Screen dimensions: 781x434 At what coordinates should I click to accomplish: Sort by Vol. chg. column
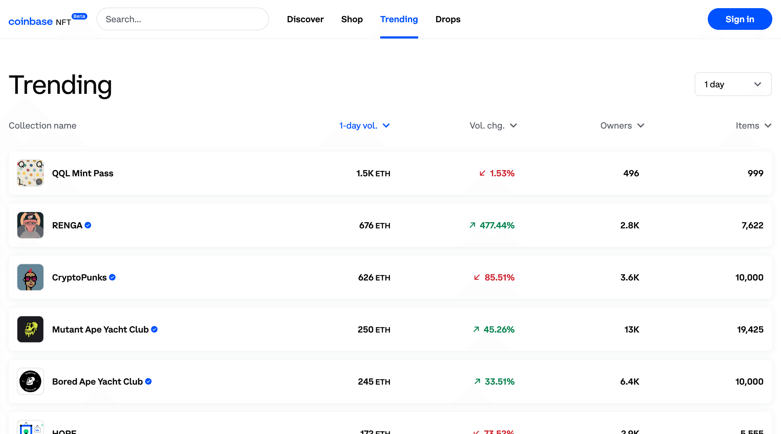[493, 126]
